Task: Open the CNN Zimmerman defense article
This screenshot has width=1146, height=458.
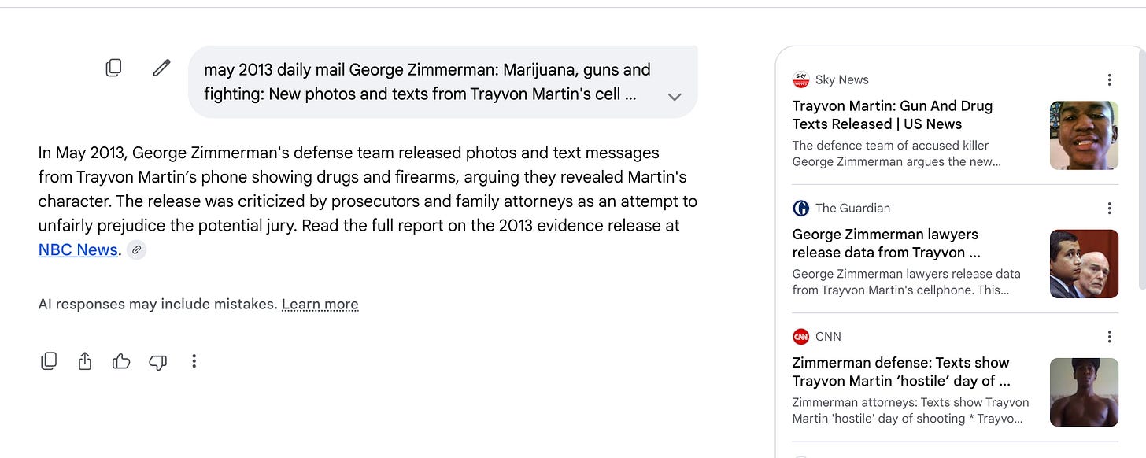Action: 901,371
